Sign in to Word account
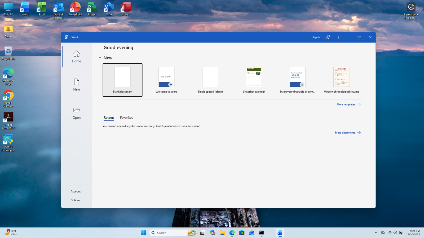 [316, 37]
